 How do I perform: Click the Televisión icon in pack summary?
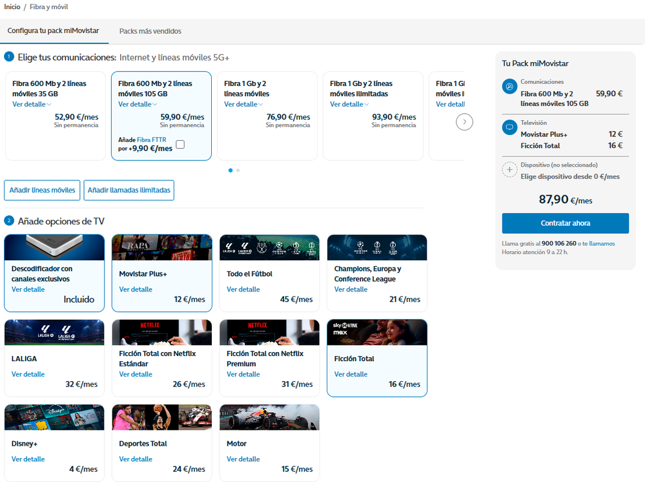coord(509,127)
